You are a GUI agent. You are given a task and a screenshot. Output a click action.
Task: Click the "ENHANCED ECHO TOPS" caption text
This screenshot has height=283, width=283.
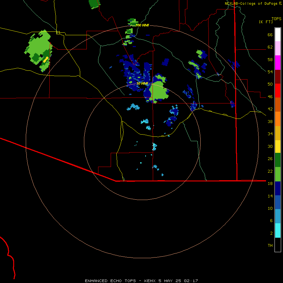point(110,281)
